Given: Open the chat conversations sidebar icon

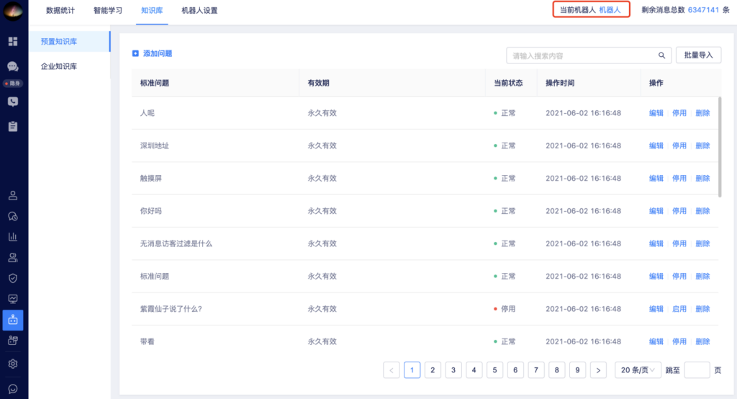Looking at the screenshot, I should click(13, 66).
